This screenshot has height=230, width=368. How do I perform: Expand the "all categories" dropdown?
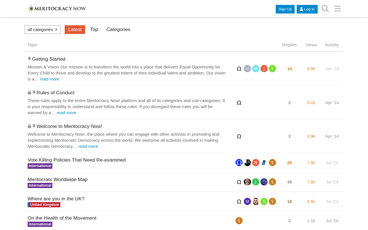[x=42, y=30]
